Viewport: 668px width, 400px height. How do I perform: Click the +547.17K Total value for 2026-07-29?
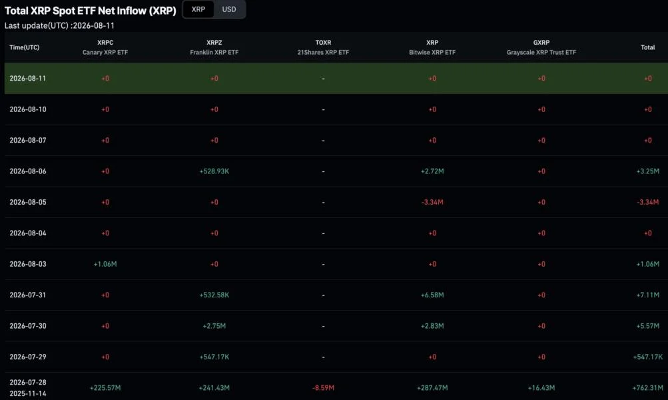click(x=648, y=357)
